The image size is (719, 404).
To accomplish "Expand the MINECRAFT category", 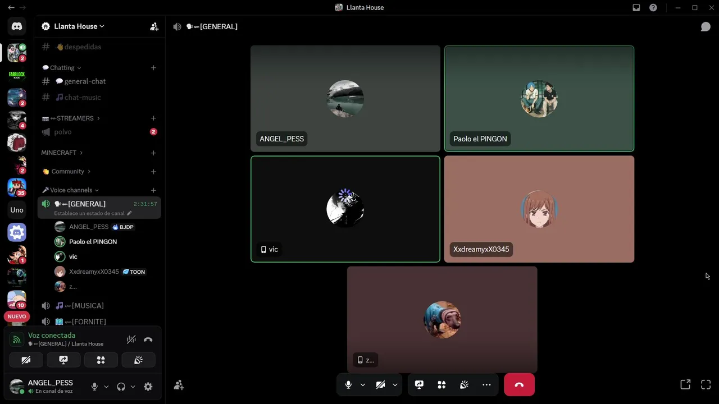I will click(62, 153).
